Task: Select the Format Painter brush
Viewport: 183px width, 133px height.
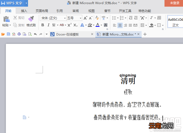Action: coord(31,19)
